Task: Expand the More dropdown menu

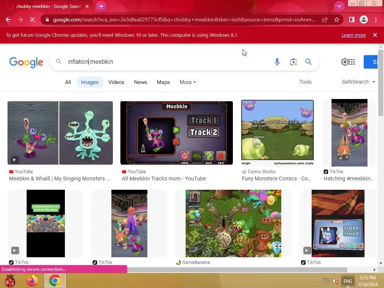Action: click(187, 82)
